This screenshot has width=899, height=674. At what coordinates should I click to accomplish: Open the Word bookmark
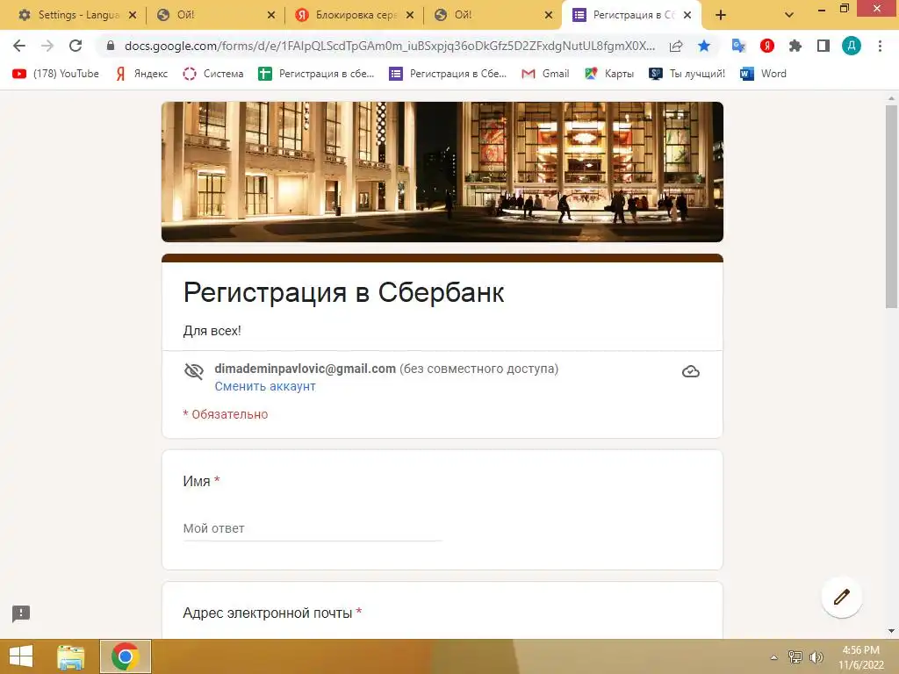coord(763,74)
